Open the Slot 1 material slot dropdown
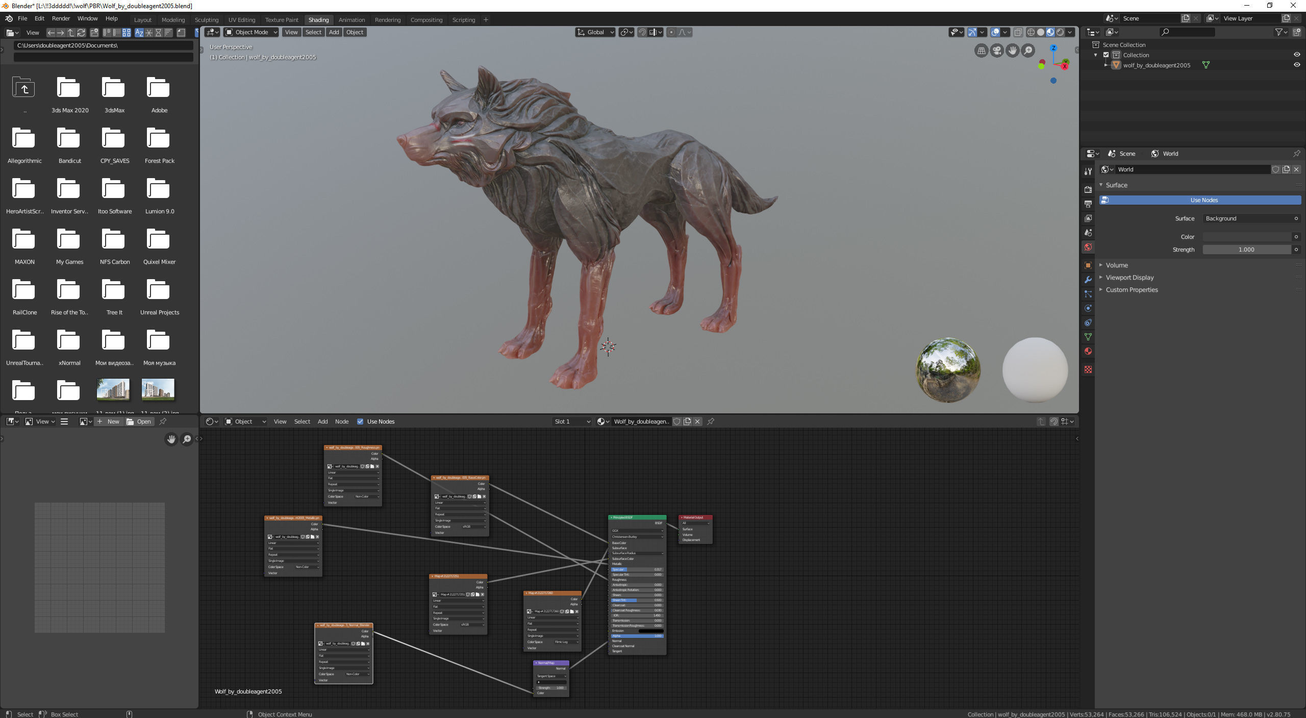Viewport: 1306px width, 718px height. (x=572, y=422)
